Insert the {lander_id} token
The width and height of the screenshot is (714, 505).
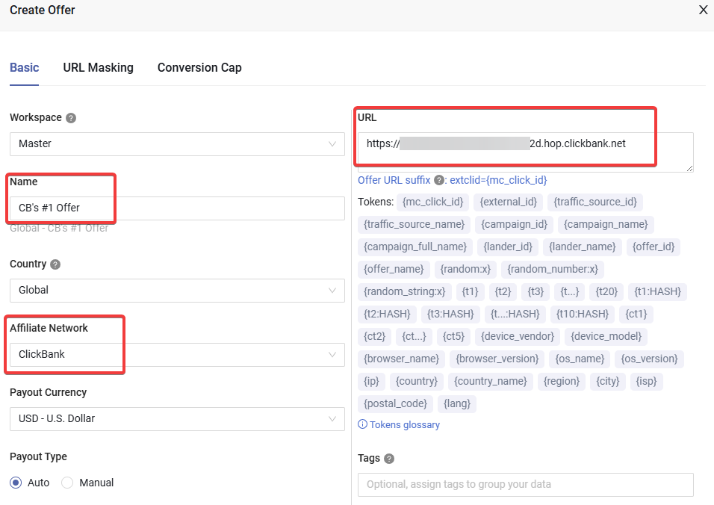(508, 247)
